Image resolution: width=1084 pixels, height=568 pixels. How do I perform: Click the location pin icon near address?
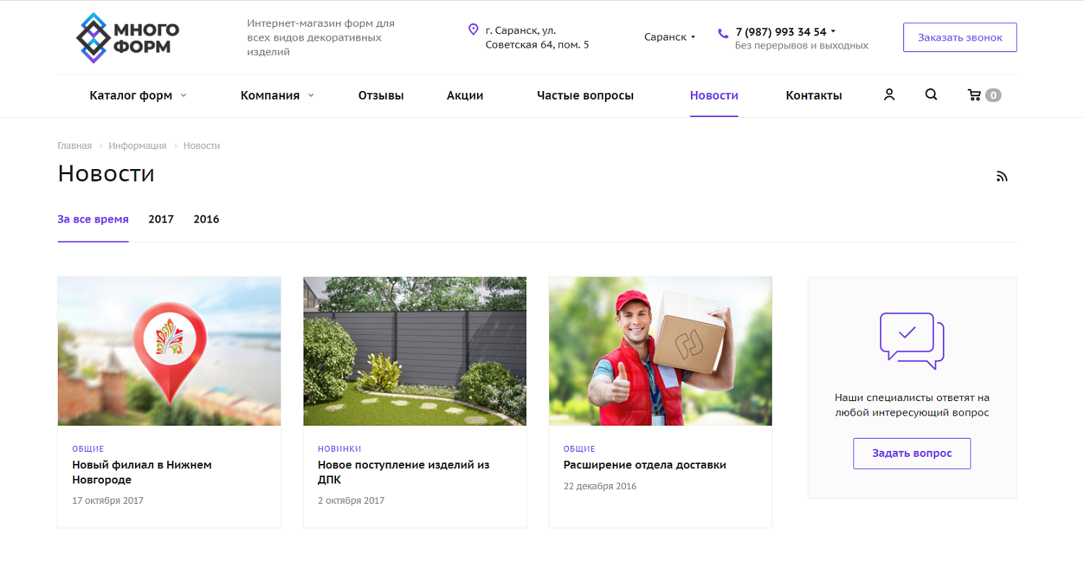tap(473, 30)
